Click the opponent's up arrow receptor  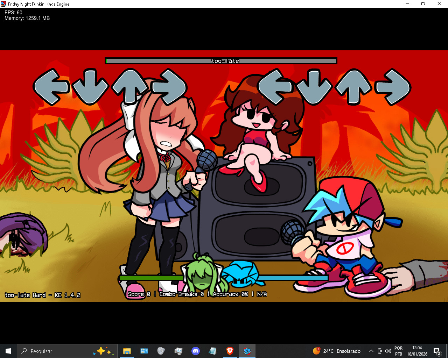click(130, 86)
